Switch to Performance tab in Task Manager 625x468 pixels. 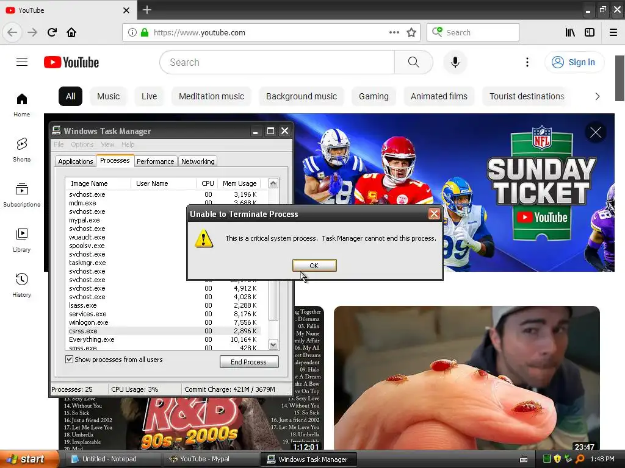click(155, 161)
